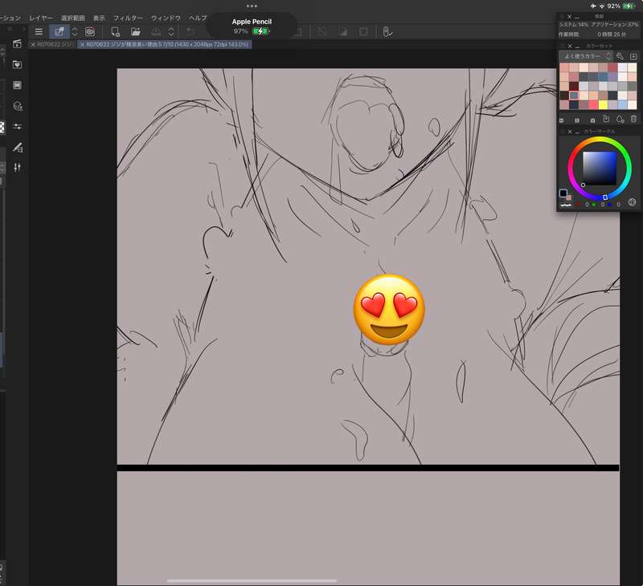Expand the よく使うカラー color set dropdown

click(587, 56)
